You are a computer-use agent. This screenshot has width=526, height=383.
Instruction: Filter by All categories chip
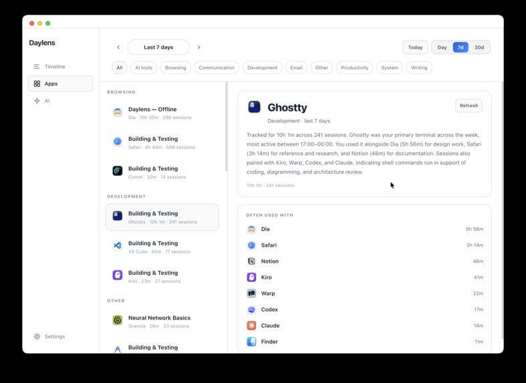coord(120,68)
